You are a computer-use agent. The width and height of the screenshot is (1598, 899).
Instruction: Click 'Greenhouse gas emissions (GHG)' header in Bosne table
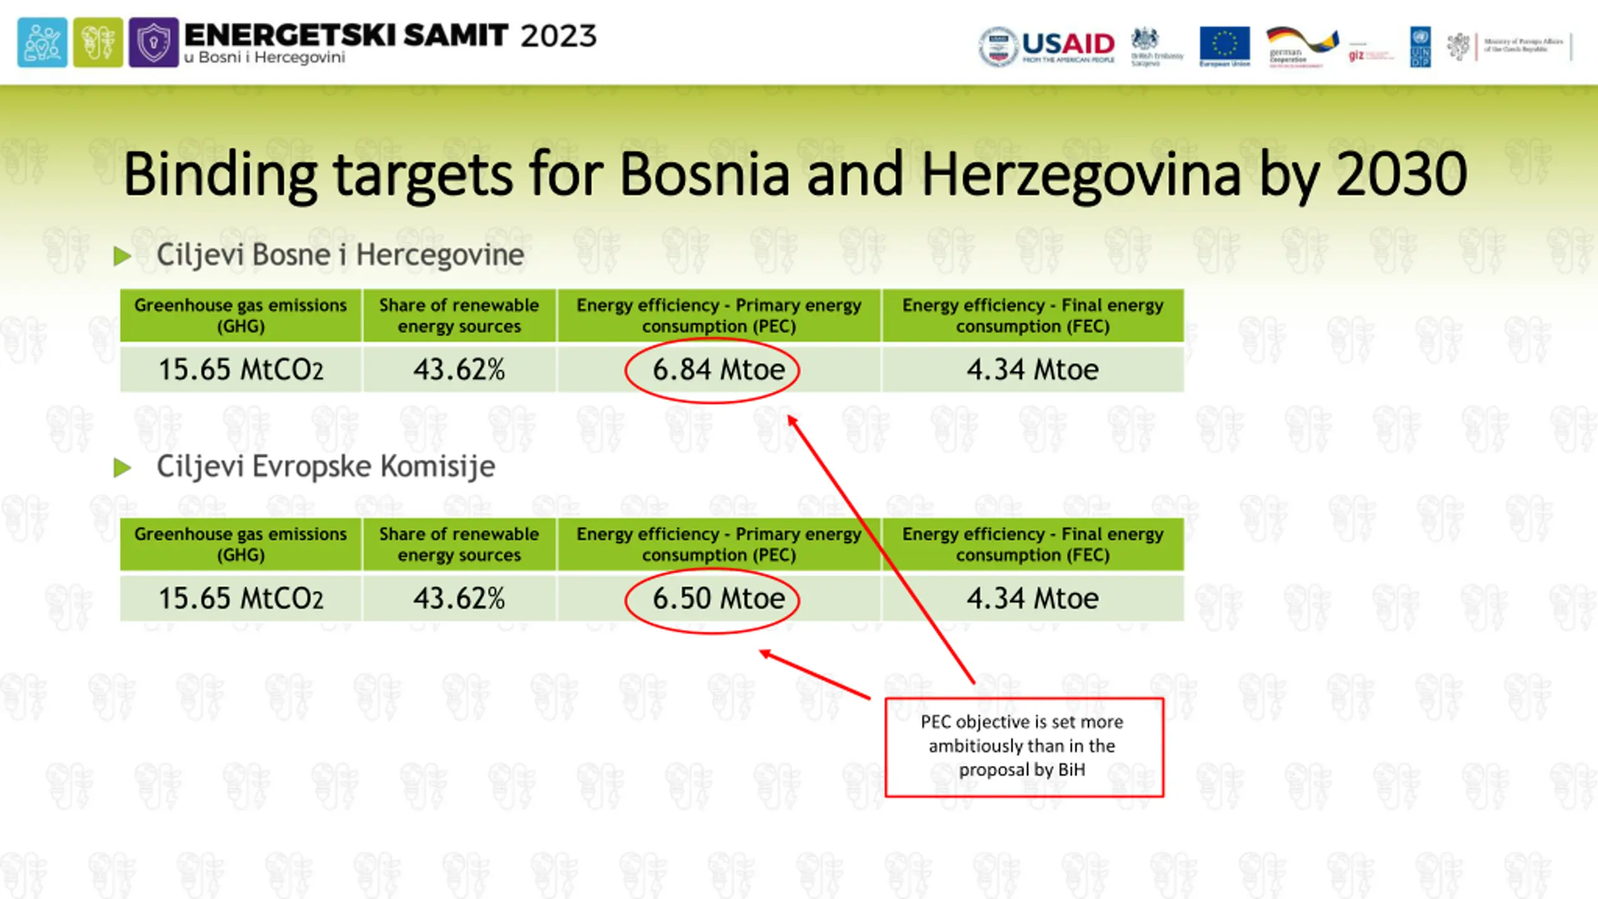(241, 315)
